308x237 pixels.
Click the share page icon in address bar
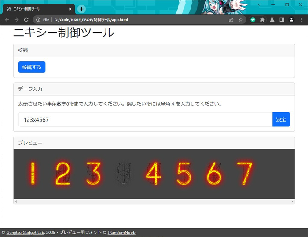point(231,20)
